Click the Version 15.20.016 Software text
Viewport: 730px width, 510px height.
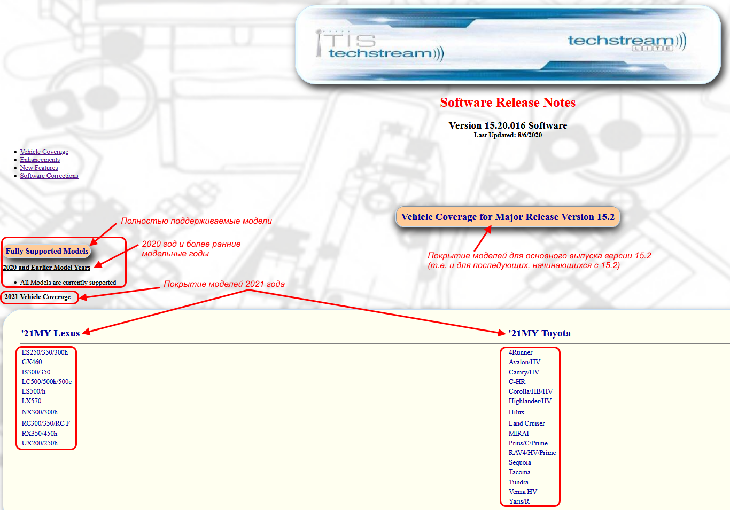pos(508,125)
